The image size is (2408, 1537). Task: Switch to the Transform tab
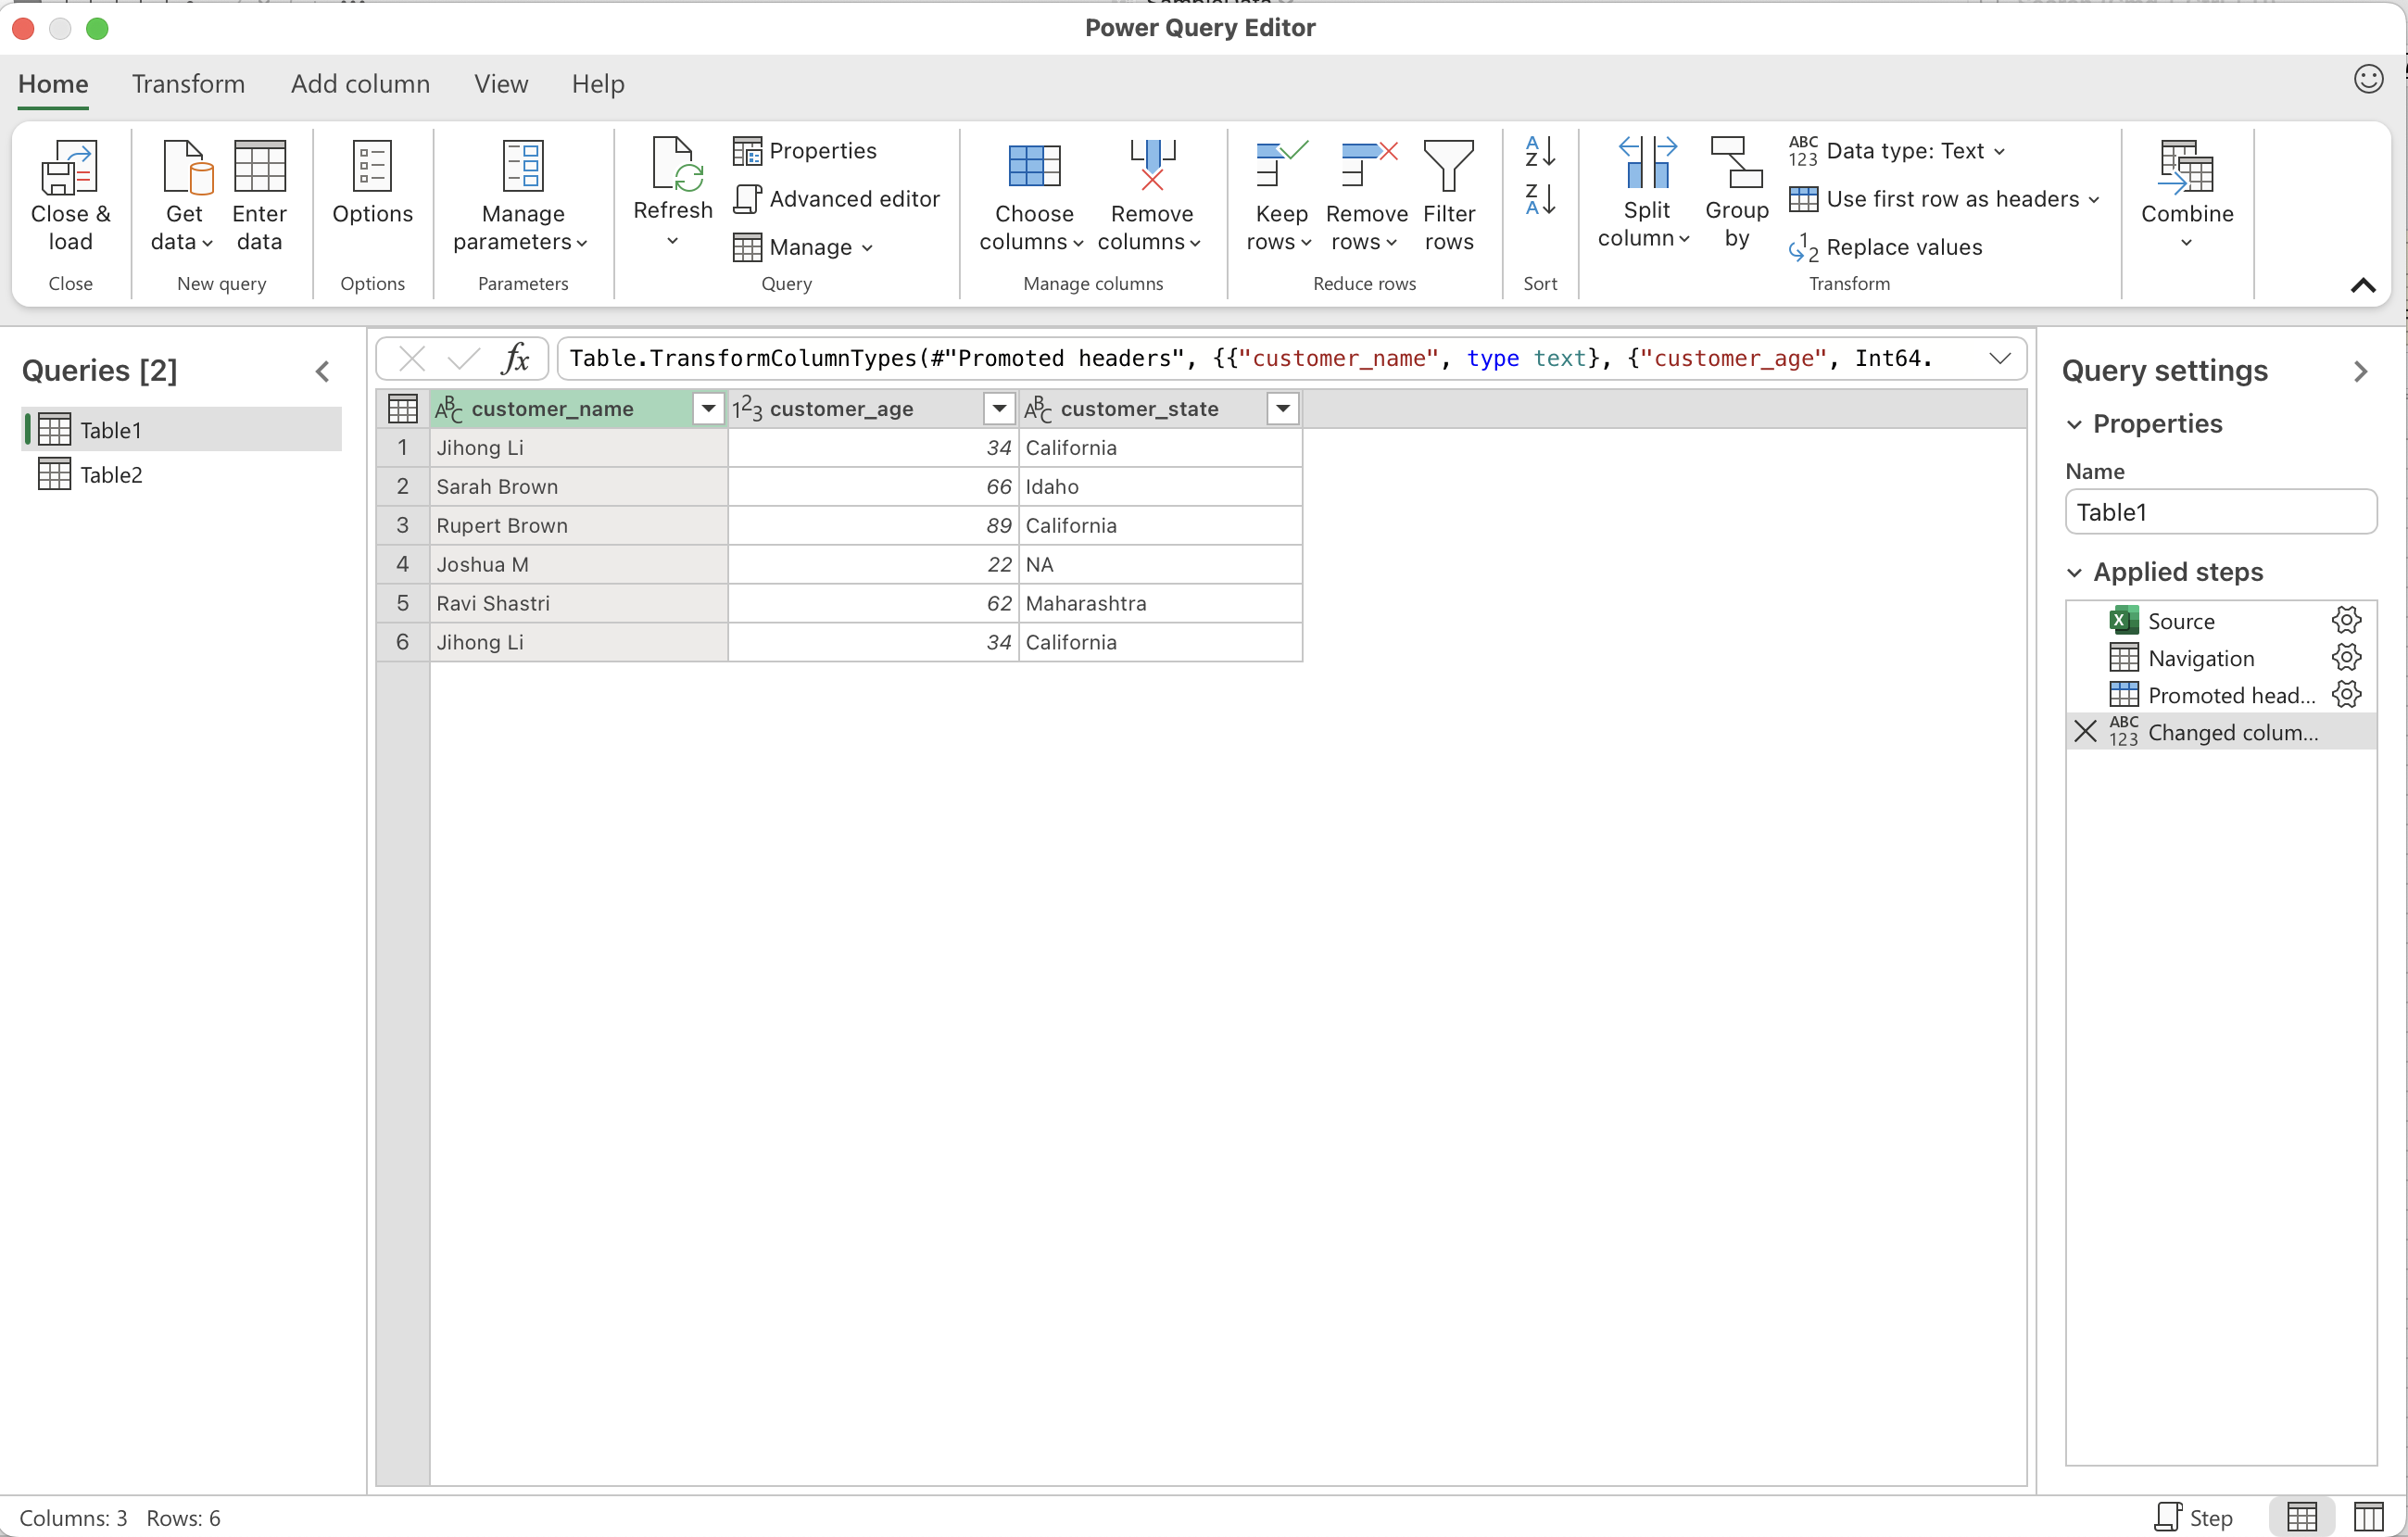188,84
